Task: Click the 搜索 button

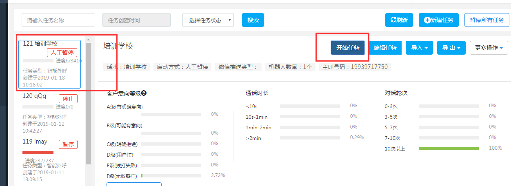Action: (253, 20)
